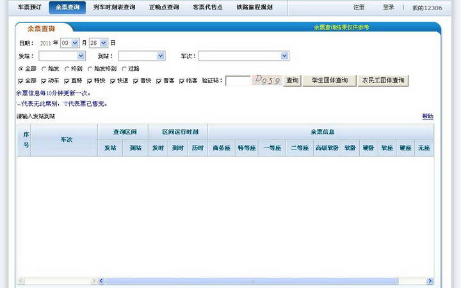Screen dimensions: 461x288
Task: Toggle the 特快 checkbox
Action: point(90,81)
